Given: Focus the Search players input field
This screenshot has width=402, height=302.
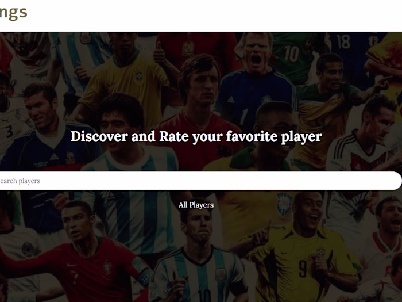Looking at the screenshot, I should coord(201,181).
